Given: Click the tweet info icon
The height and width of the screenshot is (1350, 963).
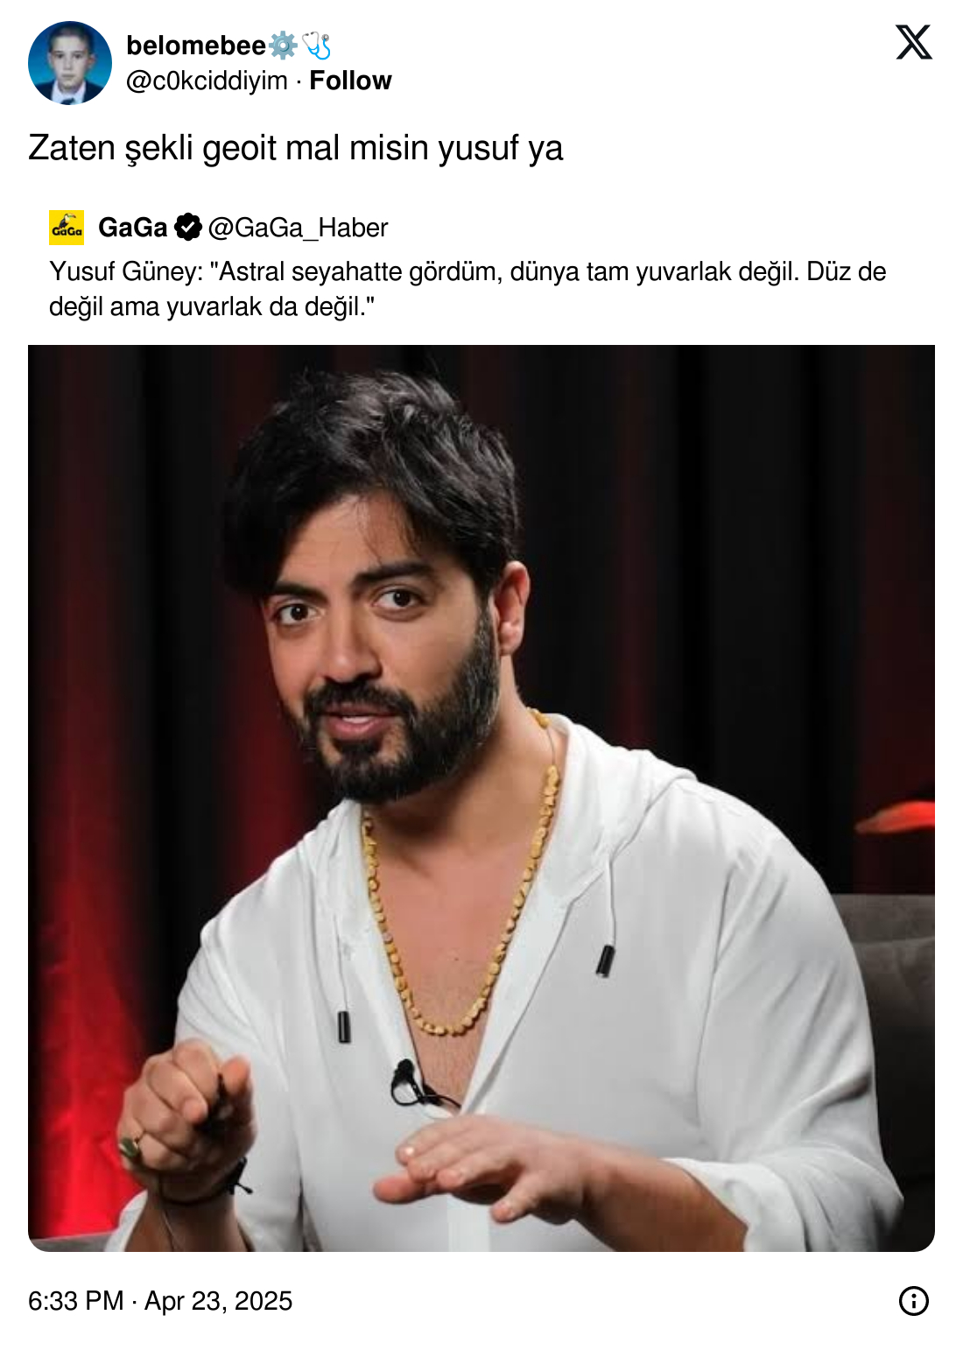Looking at the screenshot, I should 913,1301.
